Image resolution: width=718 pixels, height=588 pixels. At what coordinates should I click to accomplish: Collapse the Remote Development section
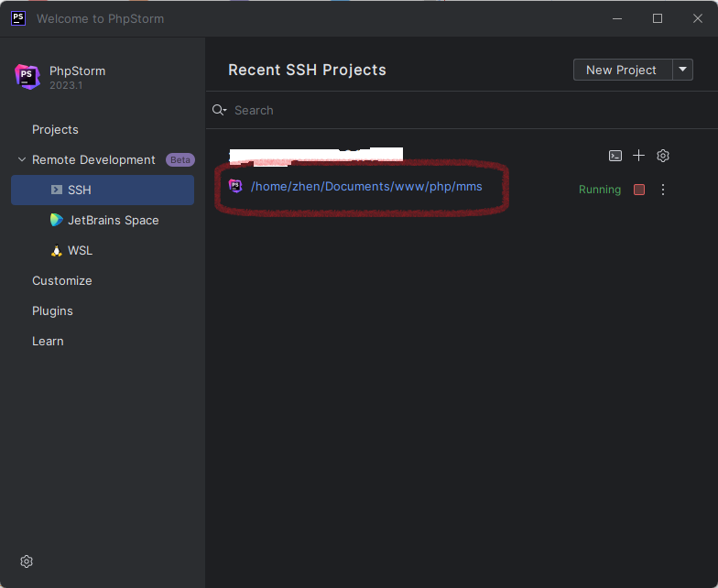[x=22, y=159]
